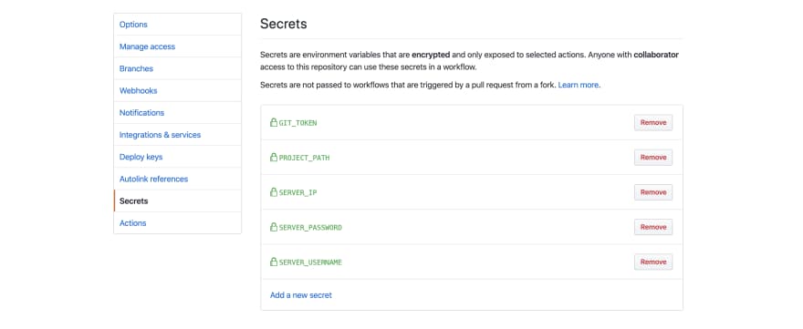This screenshot has width=803, height=329.
Task: Click lock icon beside SERVER_PASSWORD secret
Action: pos(274,227)
